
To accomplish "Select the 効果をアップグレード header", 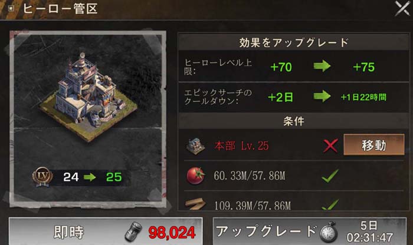I will 294,42.
